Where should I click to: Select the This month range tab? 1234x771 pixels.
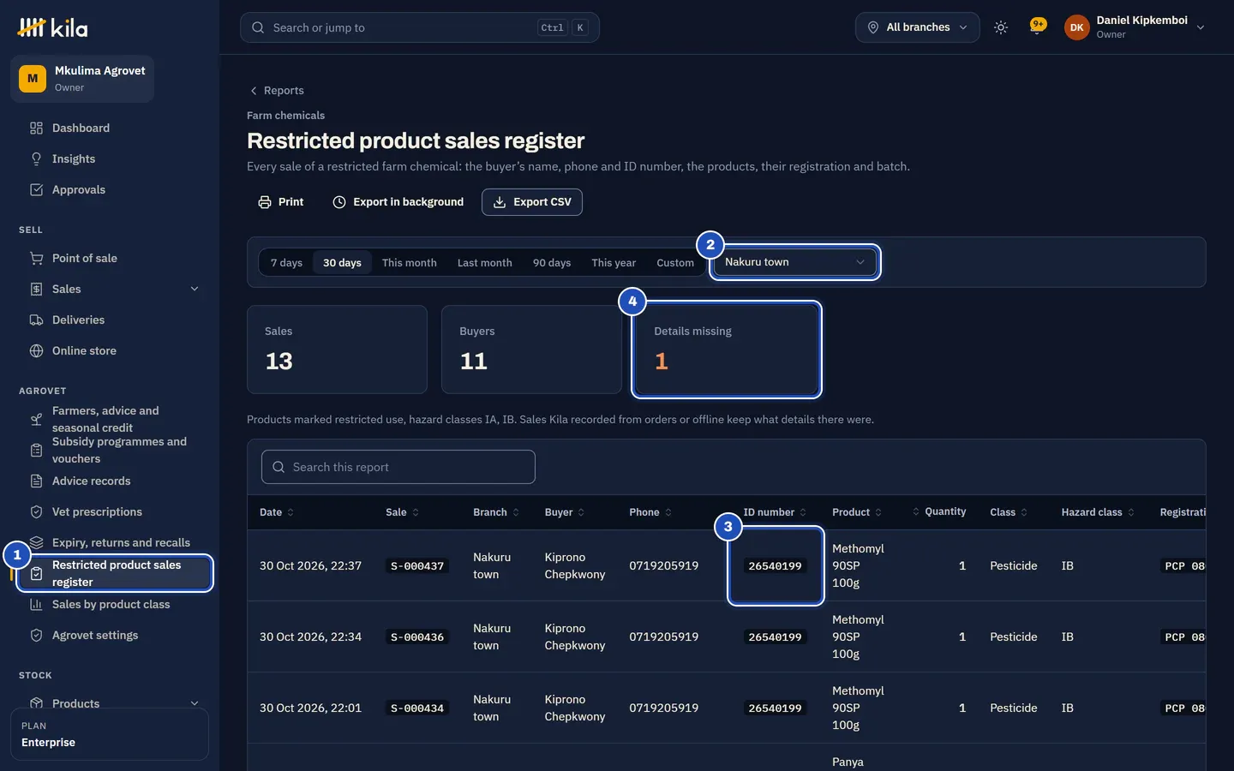pos(410,263)
